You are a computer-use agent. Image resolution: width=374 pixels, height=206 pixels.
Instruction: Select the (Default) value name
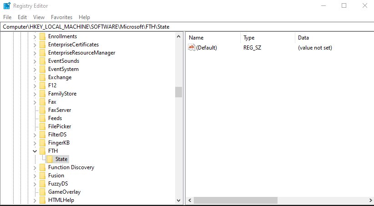[207, 48]
